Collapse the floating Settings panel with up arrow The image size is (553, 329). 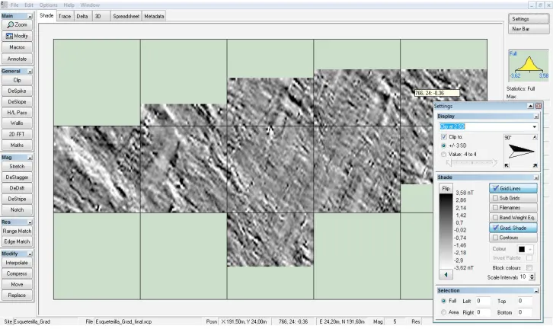530,106
